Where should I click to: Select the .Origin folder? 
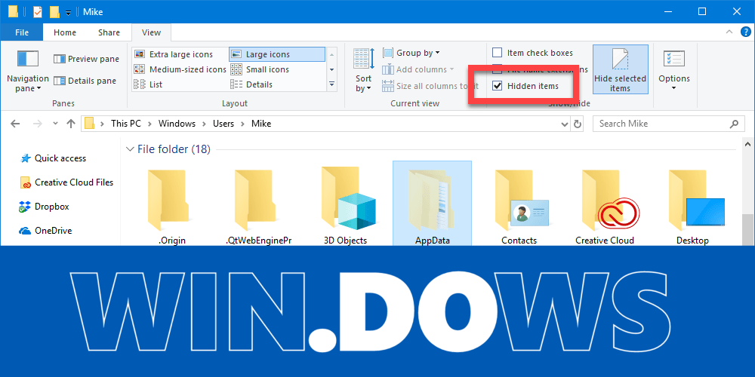coord(172,204)
